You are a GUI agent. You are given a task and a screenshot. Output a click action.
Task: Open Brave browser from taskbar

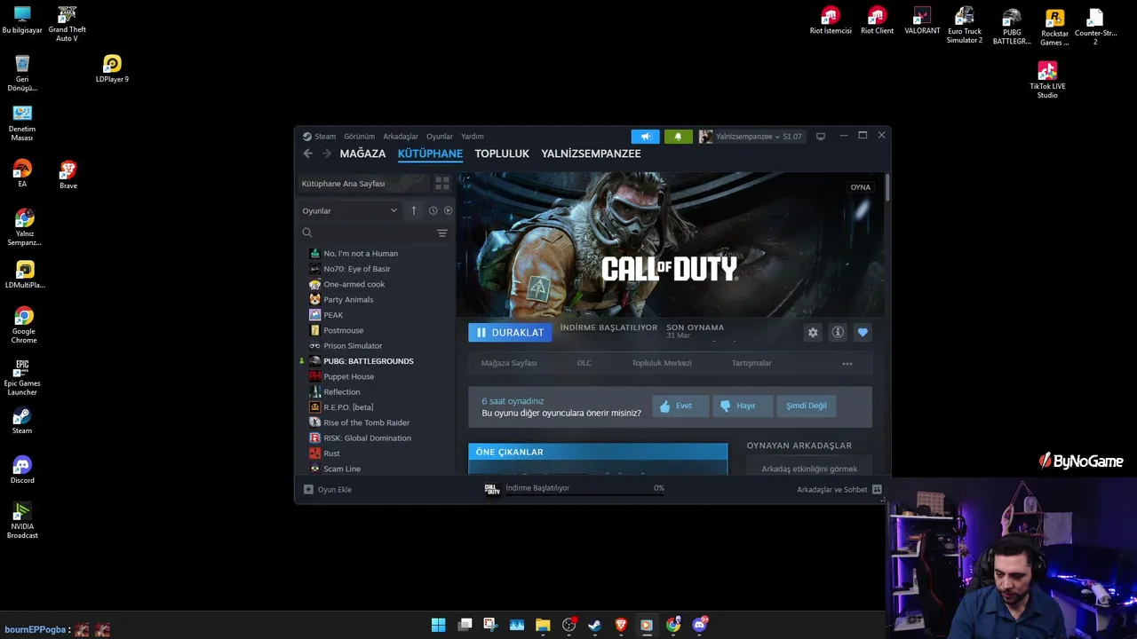pos(621,625)
